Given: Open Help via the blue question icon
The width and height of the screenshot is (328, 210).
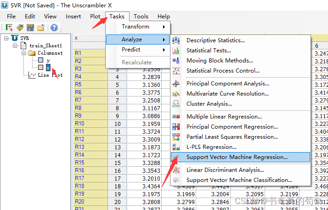Looking at the screenshot, I should tap(54, 28).
